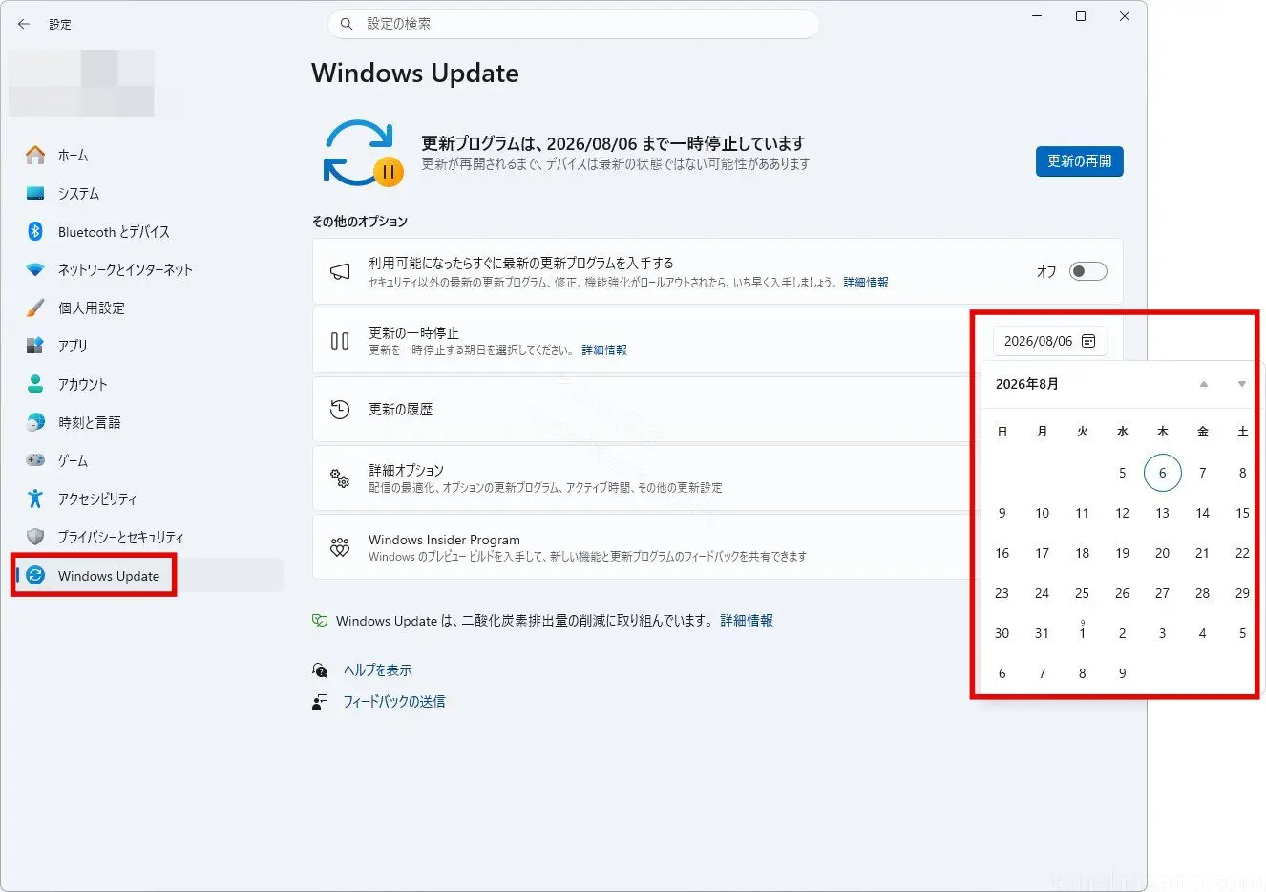Click the calendar's previous month up arrow

coord(1204,384)
